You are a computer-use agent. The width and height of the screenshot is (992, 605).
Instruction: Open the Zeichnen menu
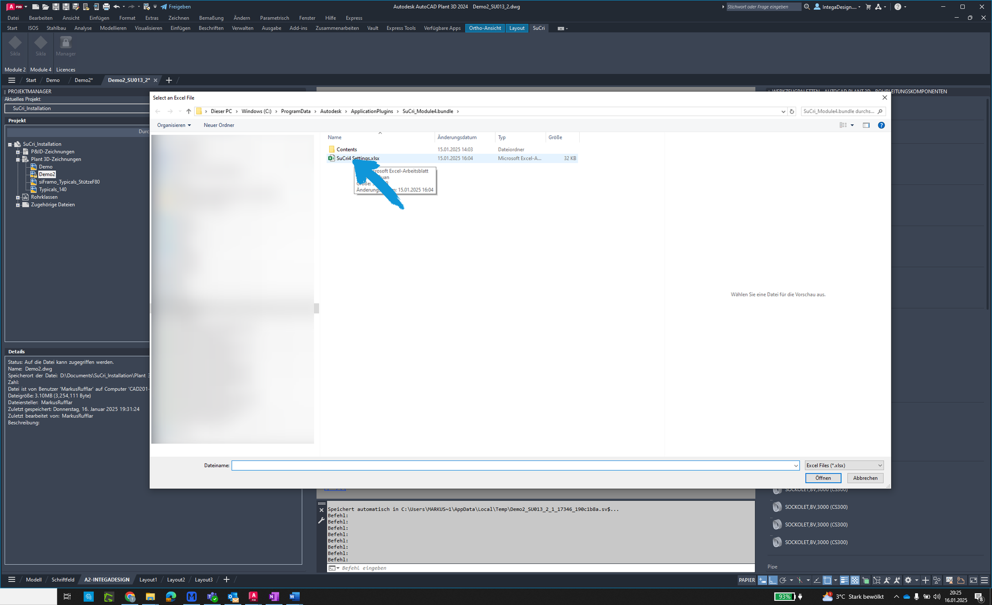coord(179,18)
